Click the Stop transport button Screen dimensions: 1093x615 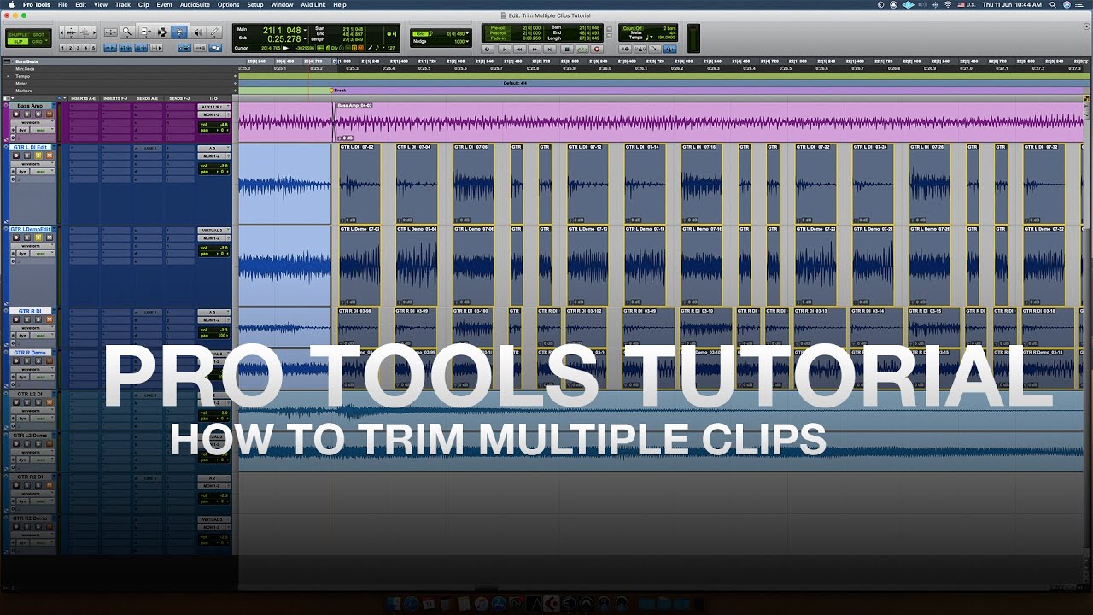[567, 50]
